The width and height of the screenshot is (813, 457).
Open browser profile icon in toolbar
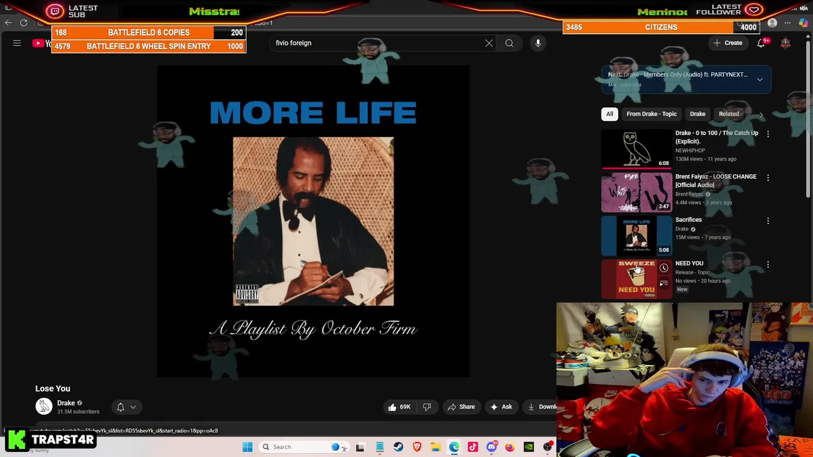tap(772, 23)
